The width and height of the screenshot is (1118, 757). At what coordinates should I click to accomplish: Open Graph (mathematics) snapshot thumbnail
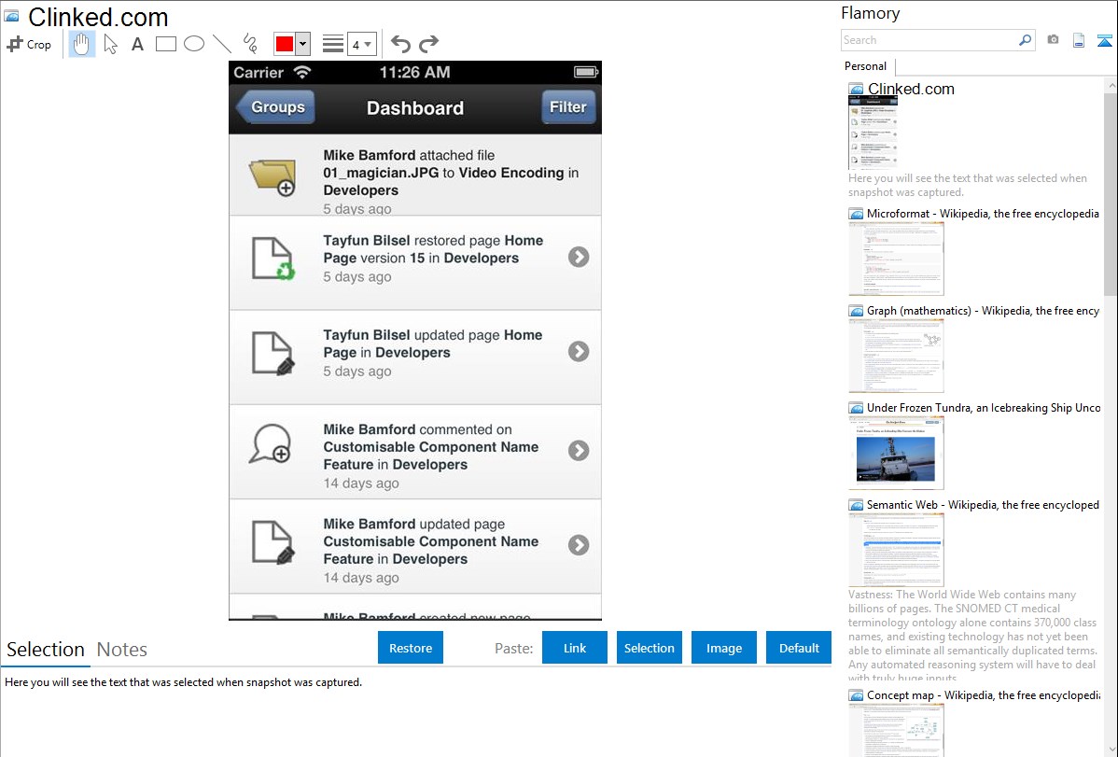pyautogui.click(x=896, y=356)
